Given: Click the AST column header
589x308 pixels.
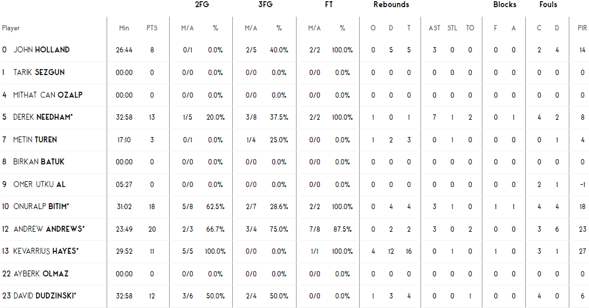Looking at the screenshot, I should coord(434,28).
